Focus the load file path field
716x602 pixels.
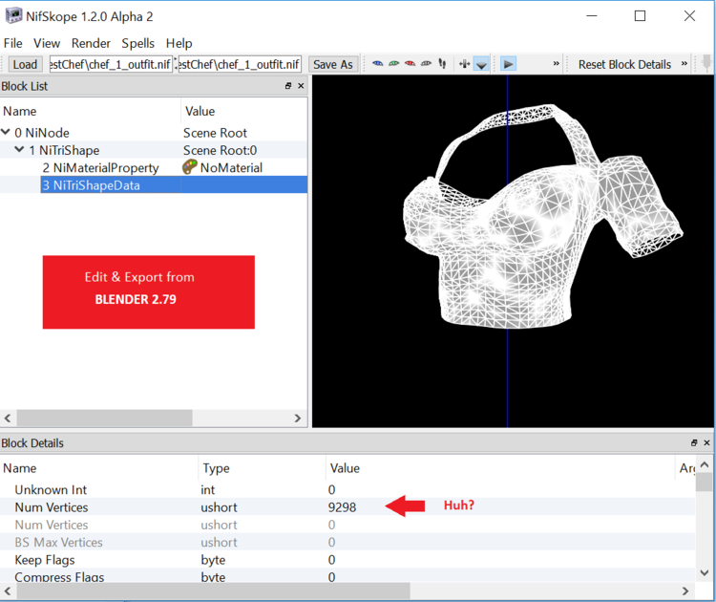pyautogui.click(x=110, y=64)
